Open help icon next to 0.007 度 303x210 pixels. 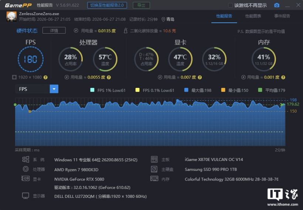tap(200, 78)
